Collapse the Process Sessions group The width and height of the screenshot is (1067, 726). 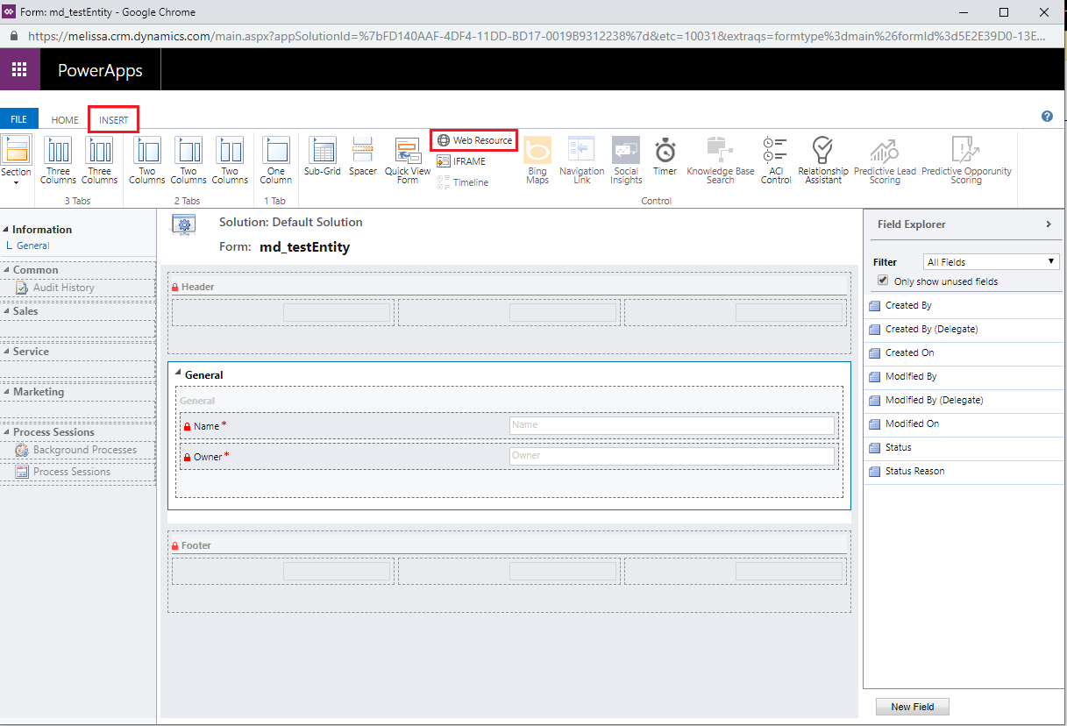tap(7, 431)
